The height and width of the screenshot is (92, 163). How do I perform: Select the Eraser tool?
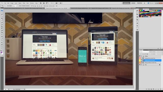click(x=2, y=31)
